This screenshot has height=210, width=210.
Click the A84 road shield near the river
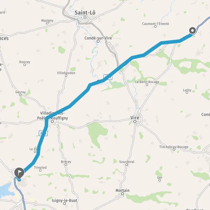(108, 77)
